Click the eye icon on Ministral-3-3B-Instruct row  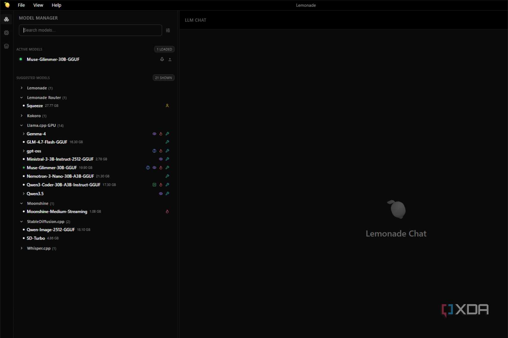(161, 159)
